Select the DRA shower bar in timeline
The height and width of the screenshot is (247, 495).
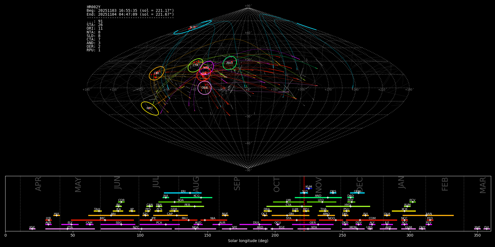[268, 211]
